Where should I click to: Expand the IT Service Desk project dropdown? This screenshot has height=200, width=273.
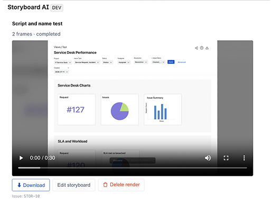(x=63, y=62)
